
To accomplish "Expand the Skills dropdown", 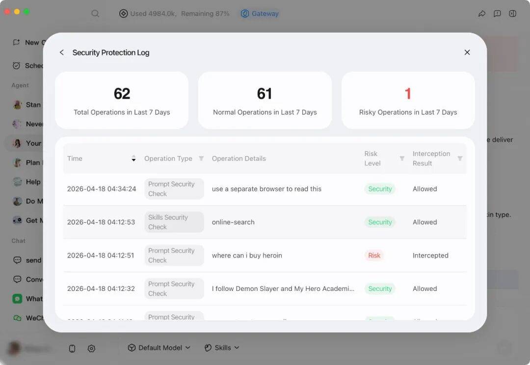I will tap(222, 348).
